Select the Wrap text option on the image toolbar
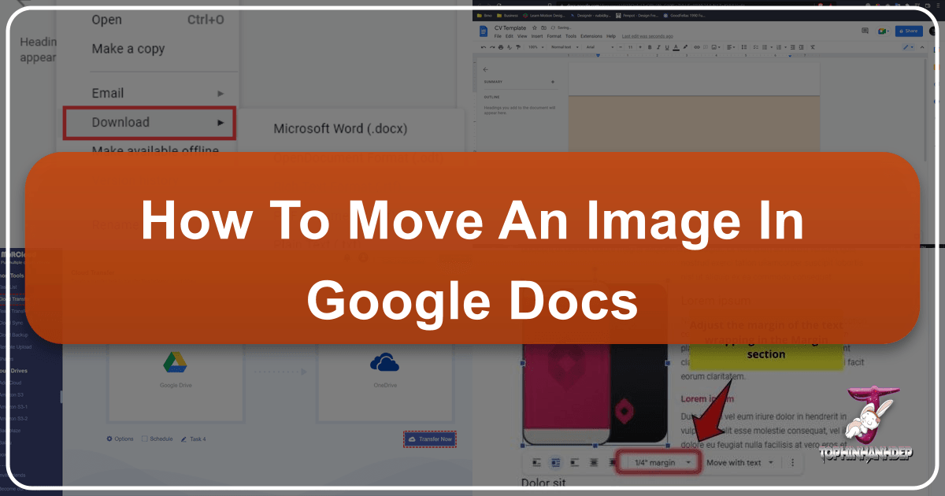The height and width of the screenshot is (496, 945). click(555, 462)
